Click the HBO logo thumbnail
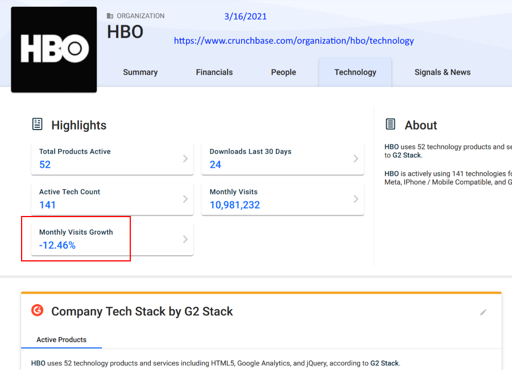Image resolution: width=512 pixels, height=370 pixels. (54, 49)
